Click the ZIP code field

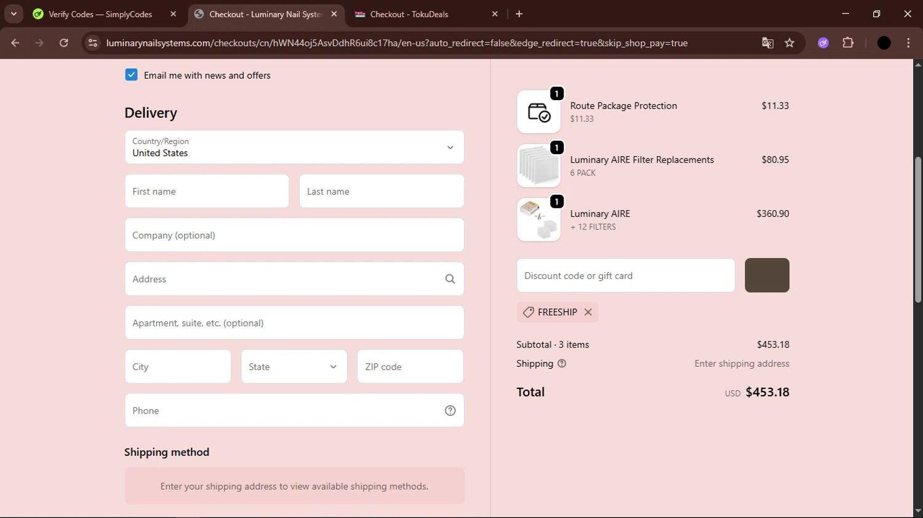point(410,367)
